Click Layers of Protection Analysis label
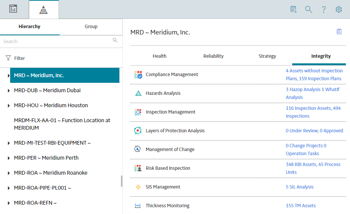Screen dimensions: 350x214 pos(175,131)
